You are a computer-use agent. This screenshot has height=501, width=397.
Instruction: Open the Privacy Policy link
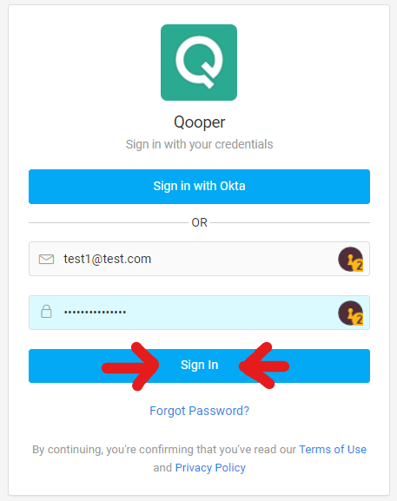tap(210, 468)
